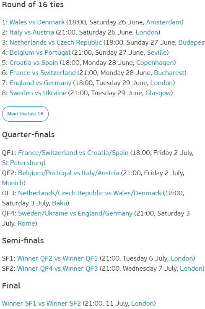This screenshot has width=205, height=309.
Task: Open the St Petersburg venue link
Action: [23, 163]
